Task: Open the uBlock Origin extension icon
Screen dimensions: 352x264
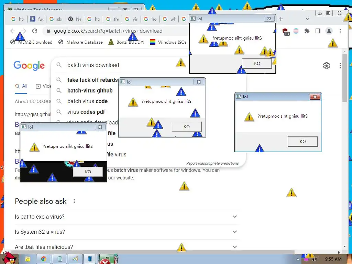Action: click(285, 31)
